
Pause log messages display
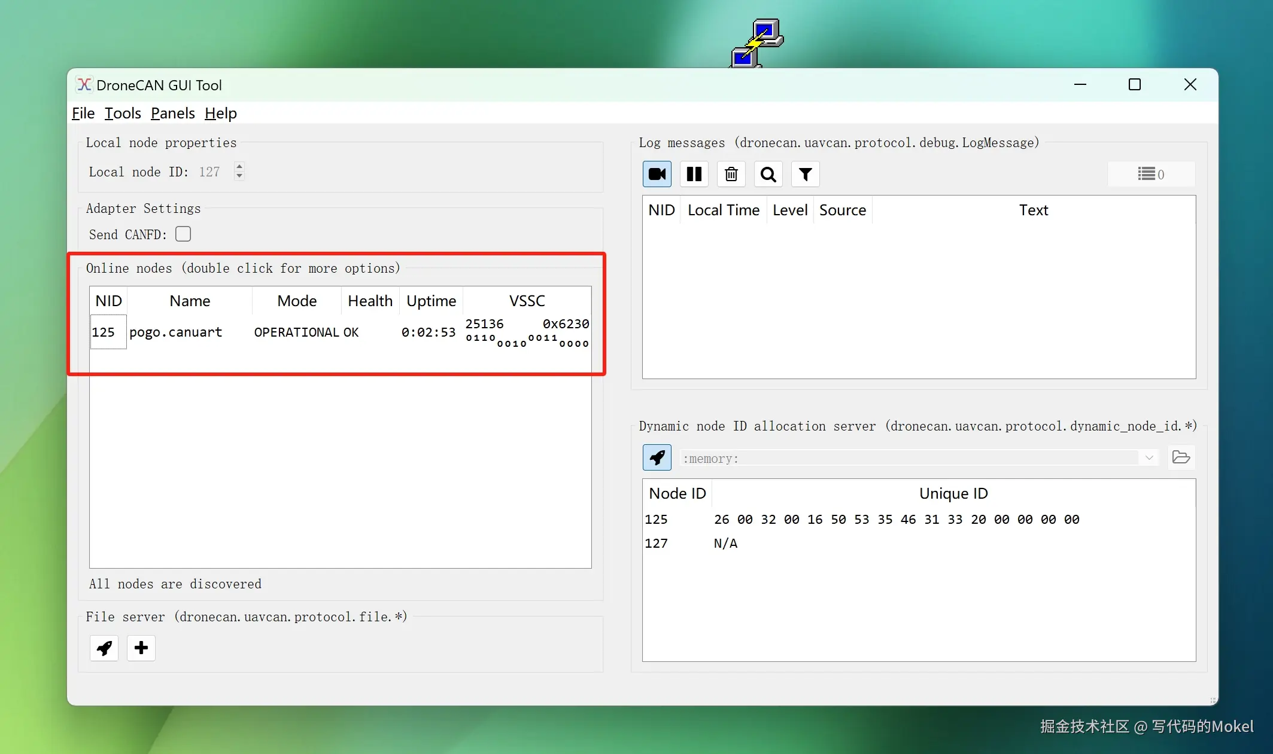click(x=694, y=174)
